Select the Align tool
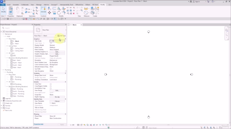The height and width of the screenshot is (129, 231). (x=49, y=9)
